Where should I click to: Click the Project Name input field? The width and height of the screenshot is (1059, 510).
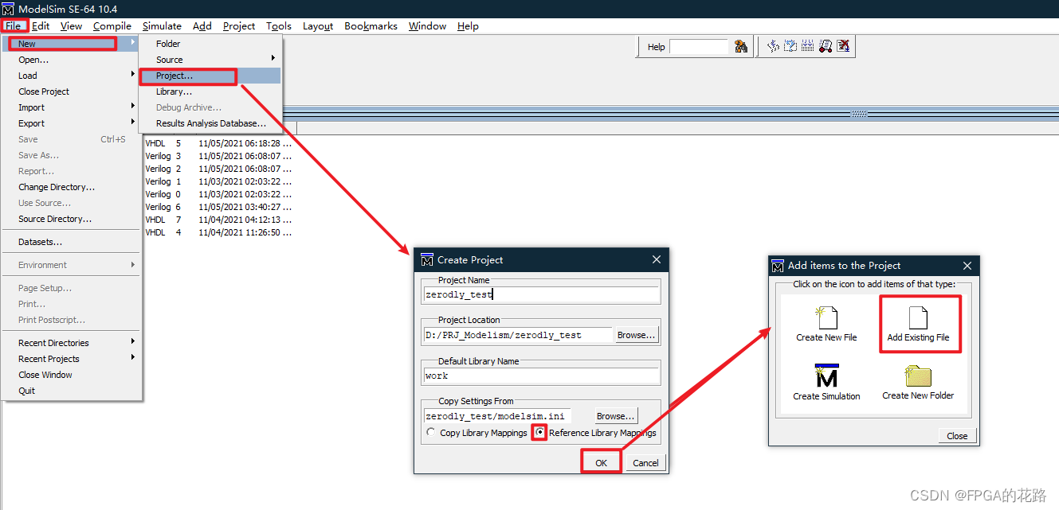pos(541,294)
